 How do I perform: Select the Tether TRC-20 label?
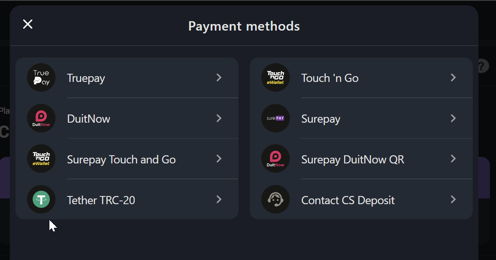coord(101,200)
